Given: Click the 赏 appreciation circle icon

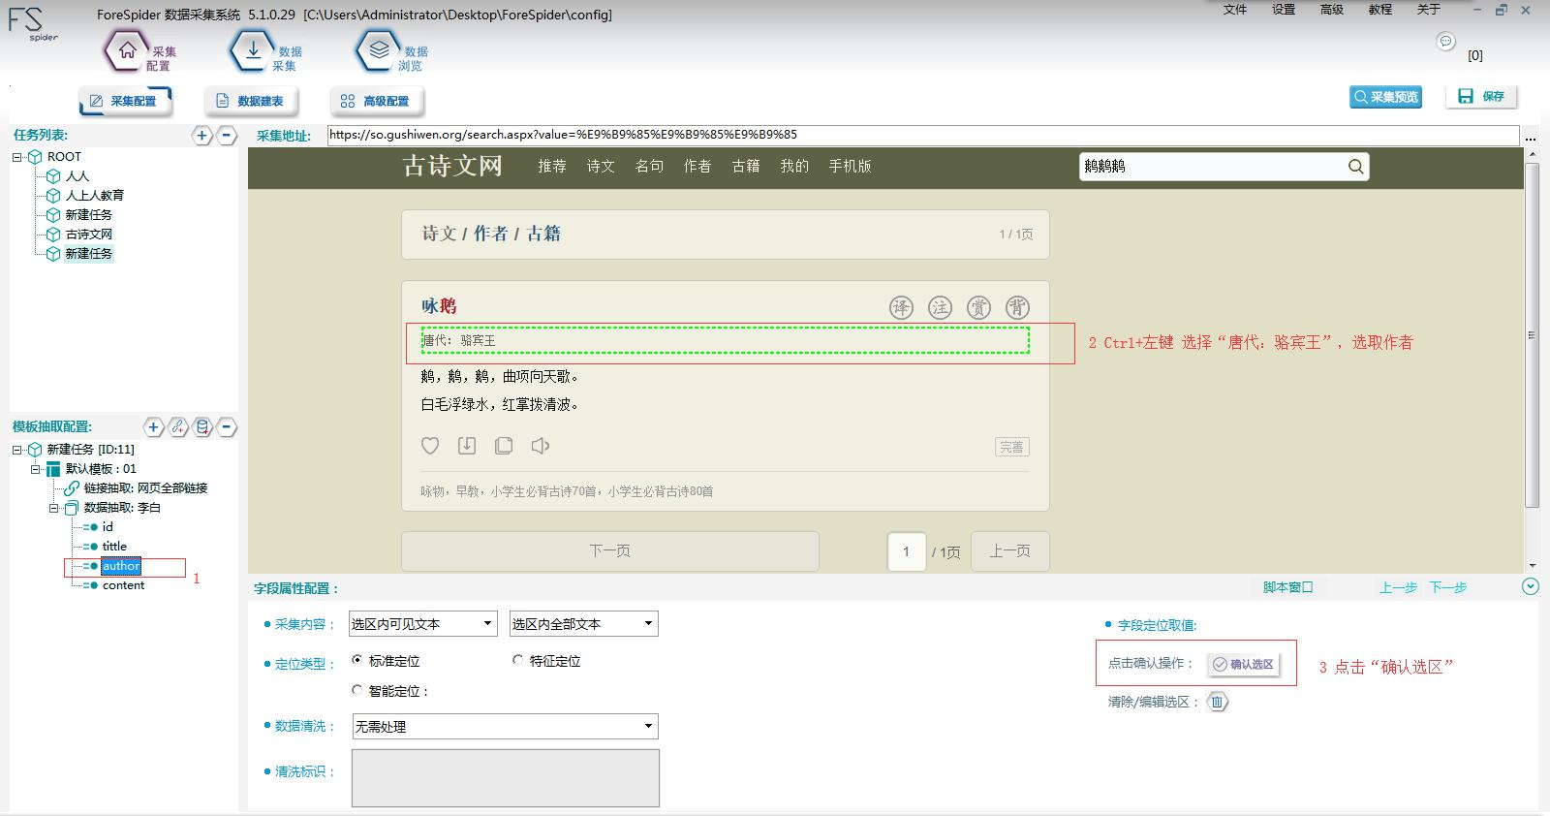Looking at the screenshot, I should click(x=979, y=308).
